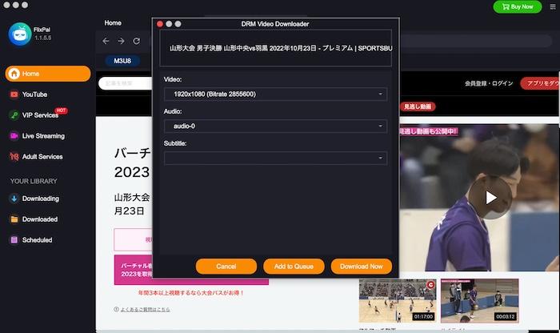The image size is (560, 333).
Task: Click the Add to Queue button
Action: [x=294, y=267]
